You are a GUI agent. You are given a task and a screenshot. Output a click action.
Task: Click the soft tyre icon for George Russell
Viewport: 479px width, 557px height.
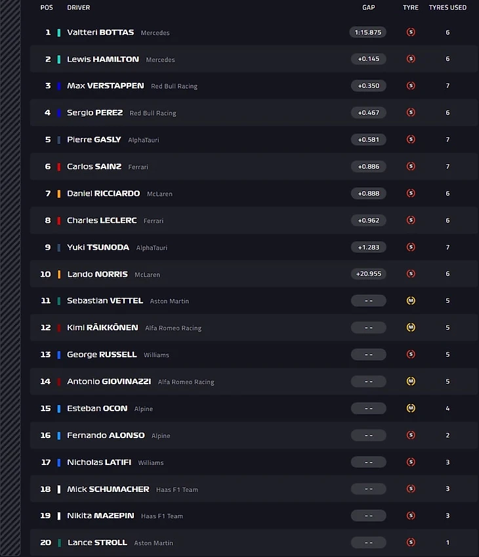[x=411, y=355]
